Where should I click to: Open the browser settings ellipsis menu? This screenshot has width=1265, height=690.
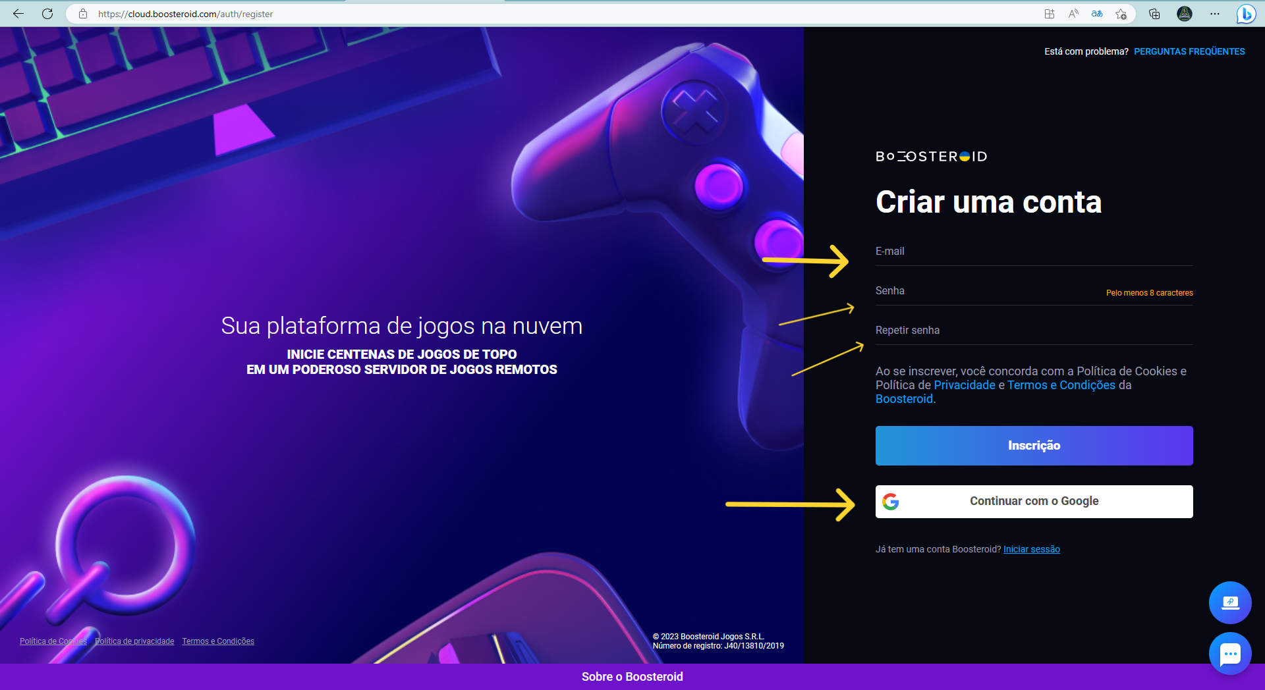click(x=1215, y=14)
